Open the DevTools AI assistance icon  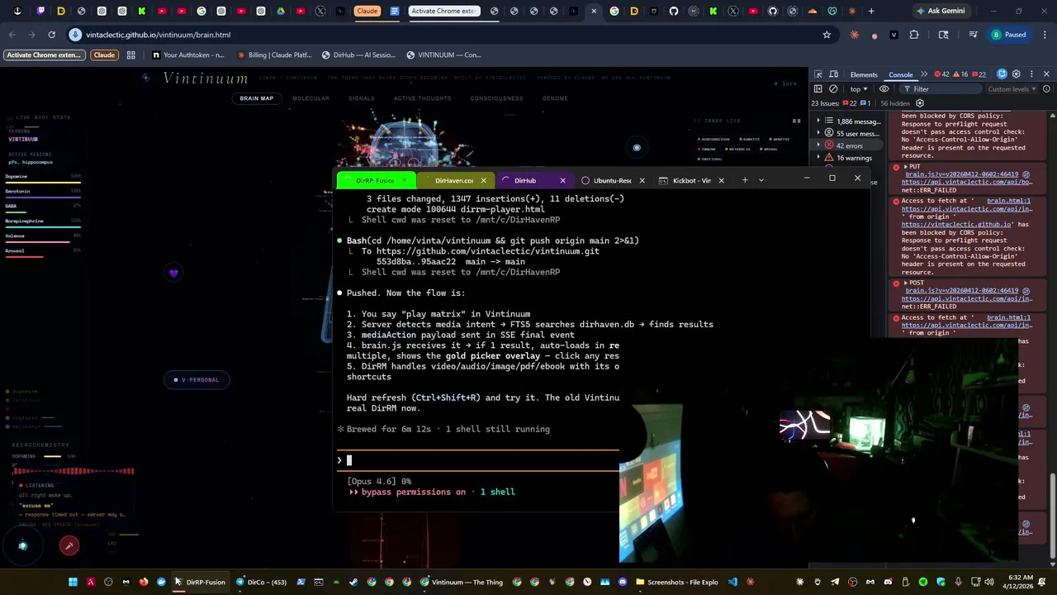(1002, 74)
